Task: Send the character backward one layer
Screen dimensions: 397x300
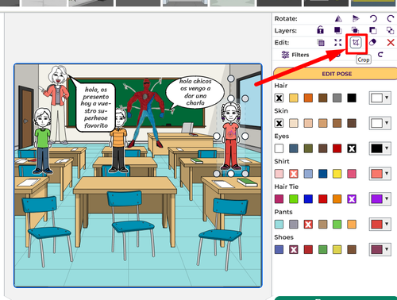Action: click(373, 30)
